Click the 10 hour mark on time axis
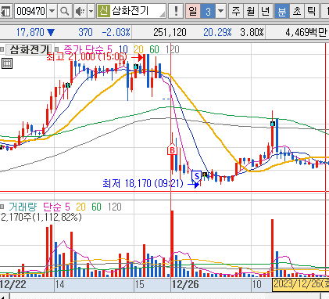 256,284
